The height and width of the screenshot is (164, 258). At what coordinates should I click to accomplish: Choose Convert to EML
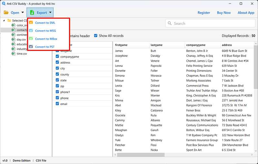coord(45,23)
